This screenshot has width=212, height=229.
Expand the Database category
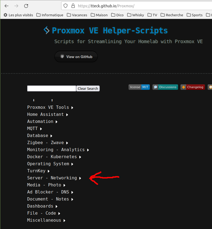[40, 136]
